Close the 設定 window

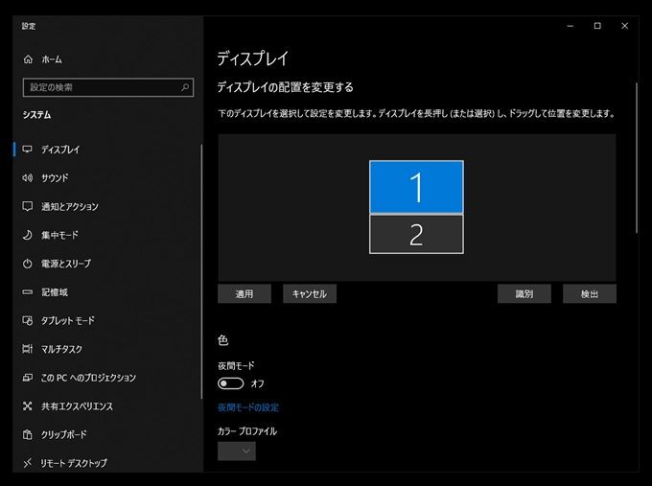pos(624,26)
